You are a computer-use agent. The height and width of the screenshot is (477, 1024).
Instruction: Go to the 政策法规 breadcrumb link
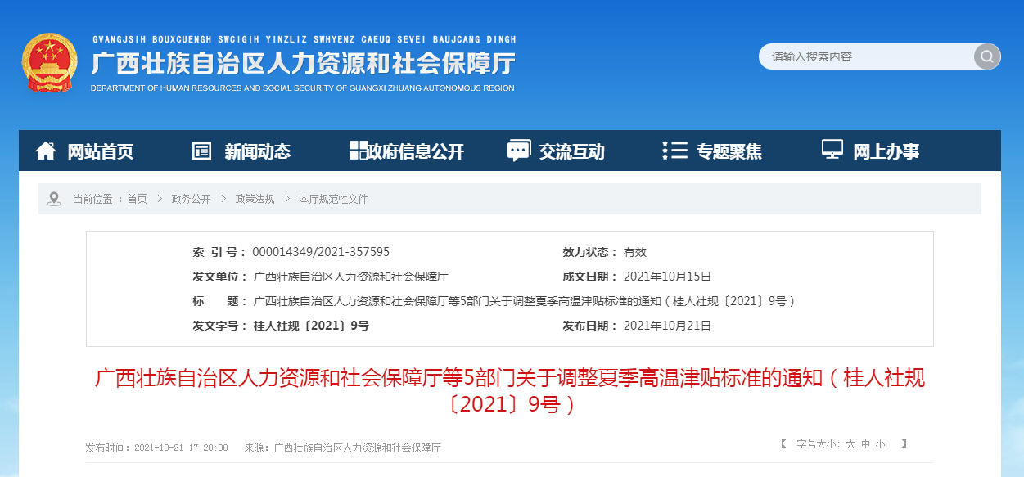[x=255, y=199]
